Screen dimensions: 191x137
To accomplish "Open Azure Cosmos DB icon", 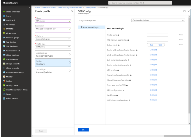I will pyautogui.click(x=4, y=51).
